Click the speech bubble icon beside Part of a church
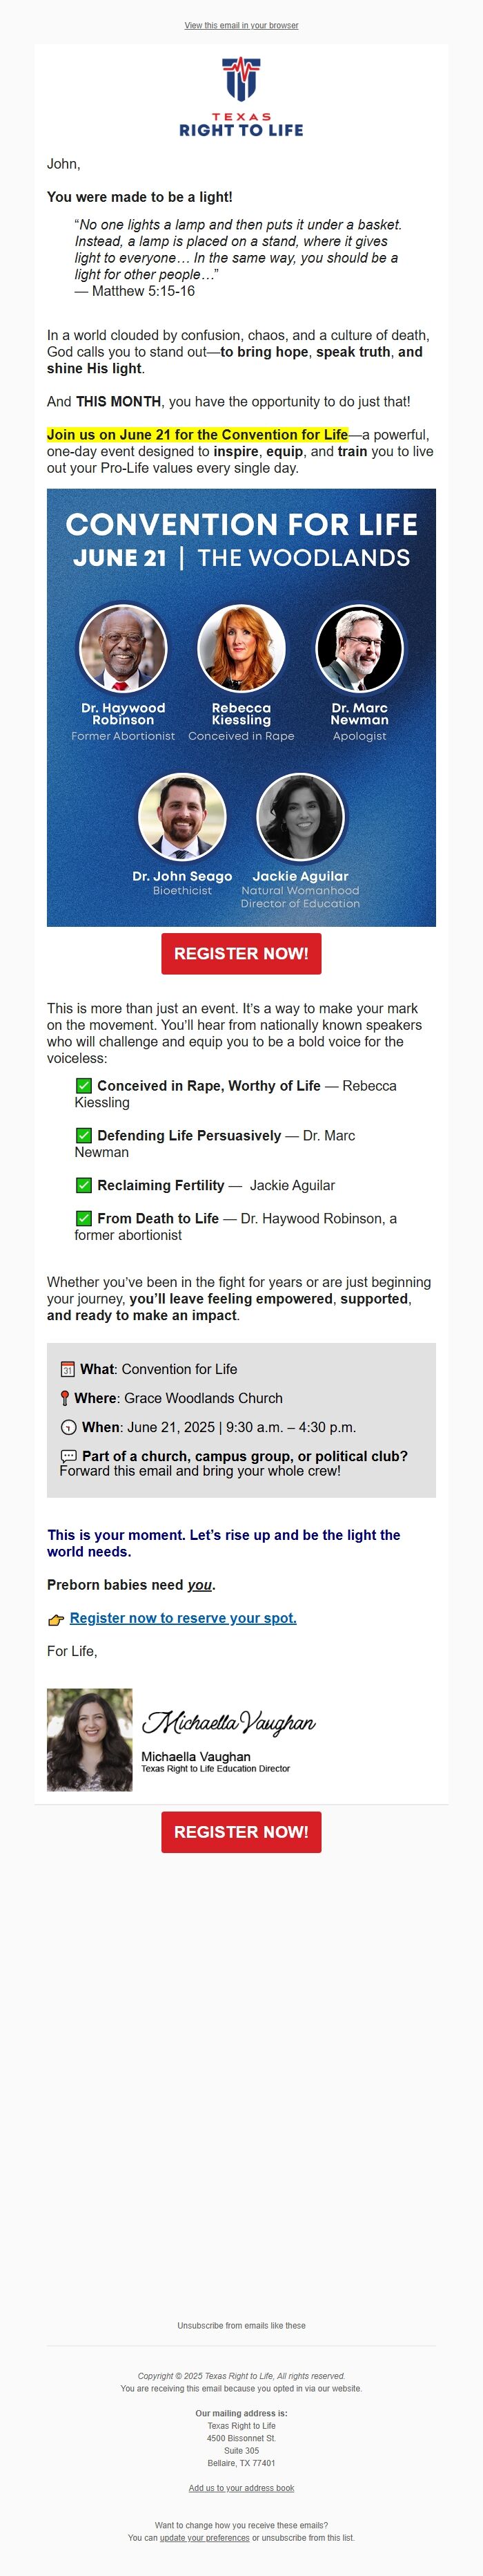This screenshot has width=483, height=2576. pyautogui.click(x=69, y=1456)
